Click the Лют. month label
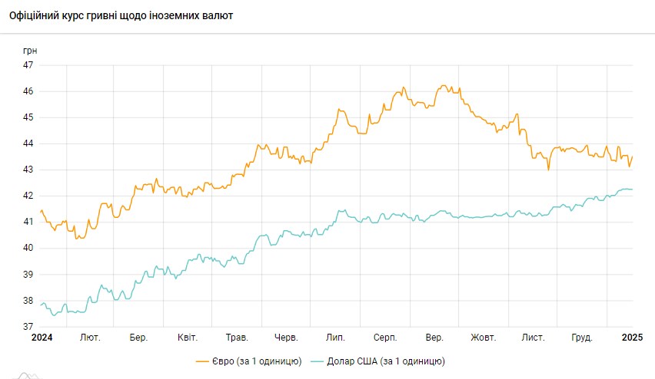This screenshot has height=379, width=655. pos(90,338)
